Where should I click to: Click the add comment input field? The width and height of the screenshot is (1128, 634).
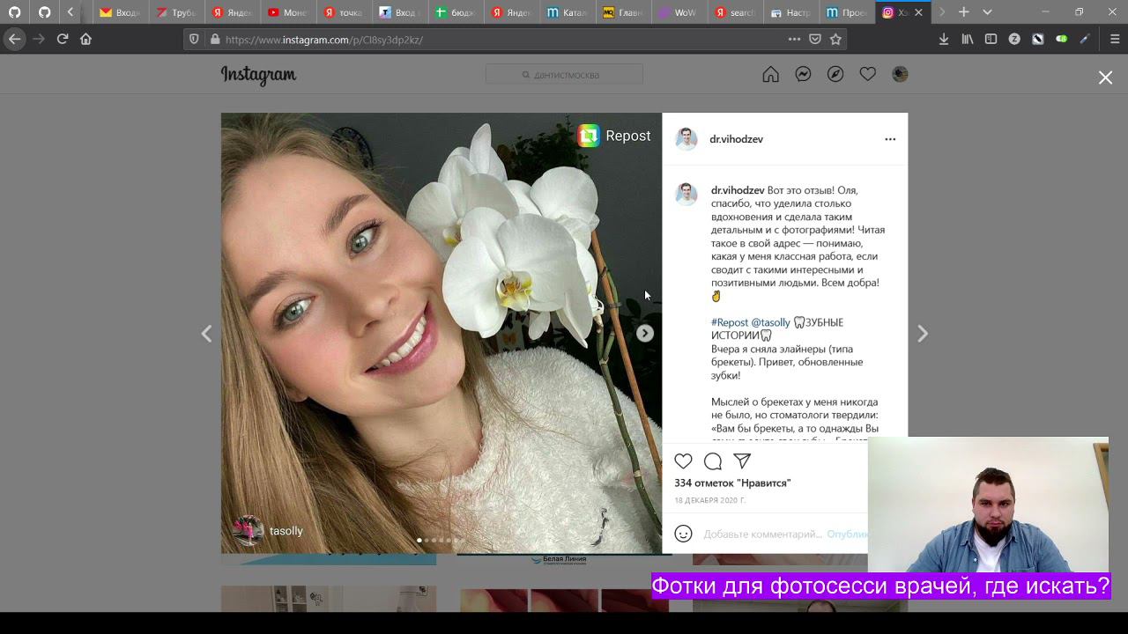click(x=763, y=534)
